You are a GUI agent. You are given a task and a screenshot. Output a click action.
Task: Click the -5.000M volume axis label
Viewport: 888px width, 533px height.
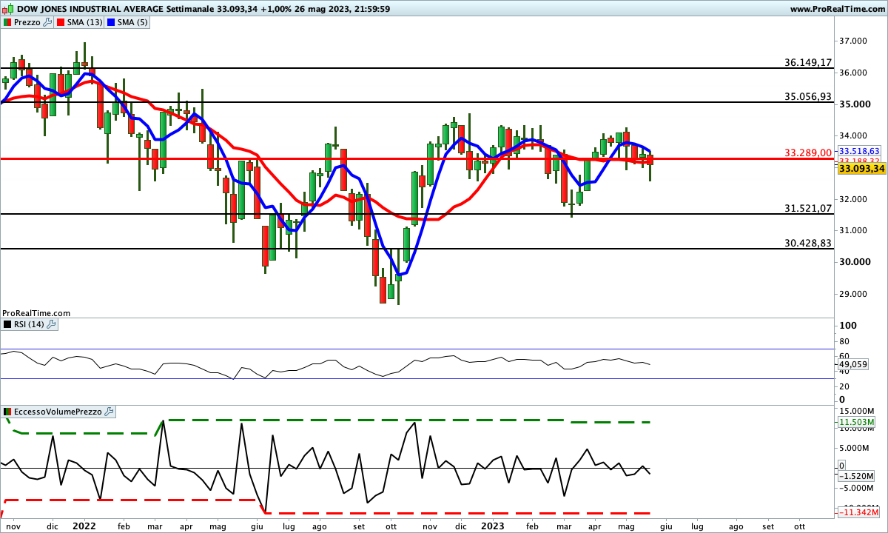[857, 488]
